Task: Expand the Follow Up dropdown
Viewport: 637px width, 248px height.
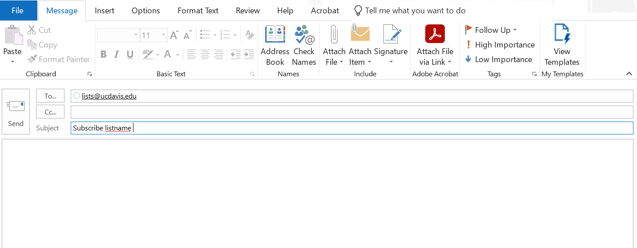Action: (x=515, y=30)
